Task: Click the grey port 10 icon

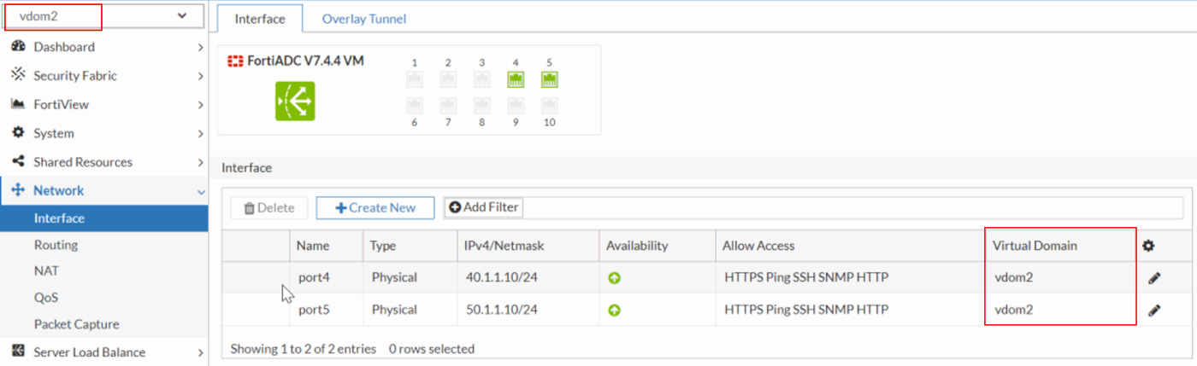Action: (549, 106)
